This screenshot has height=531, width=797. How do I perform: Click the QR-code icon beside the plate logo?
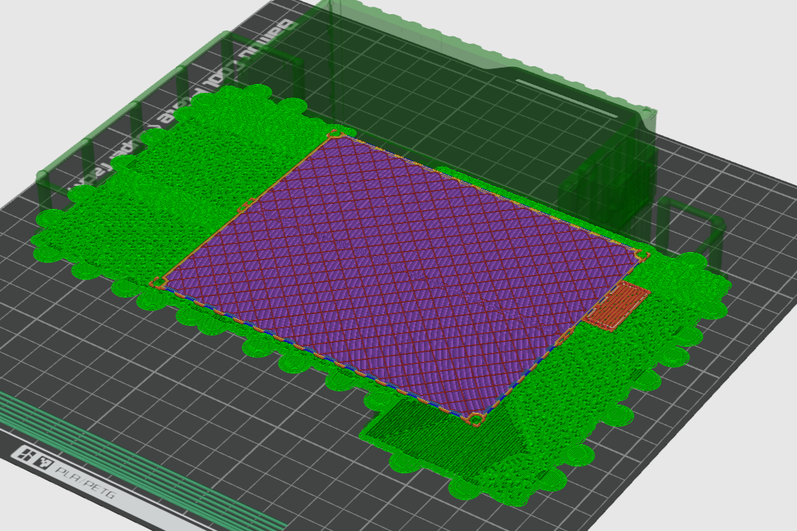tap(44, 463)
